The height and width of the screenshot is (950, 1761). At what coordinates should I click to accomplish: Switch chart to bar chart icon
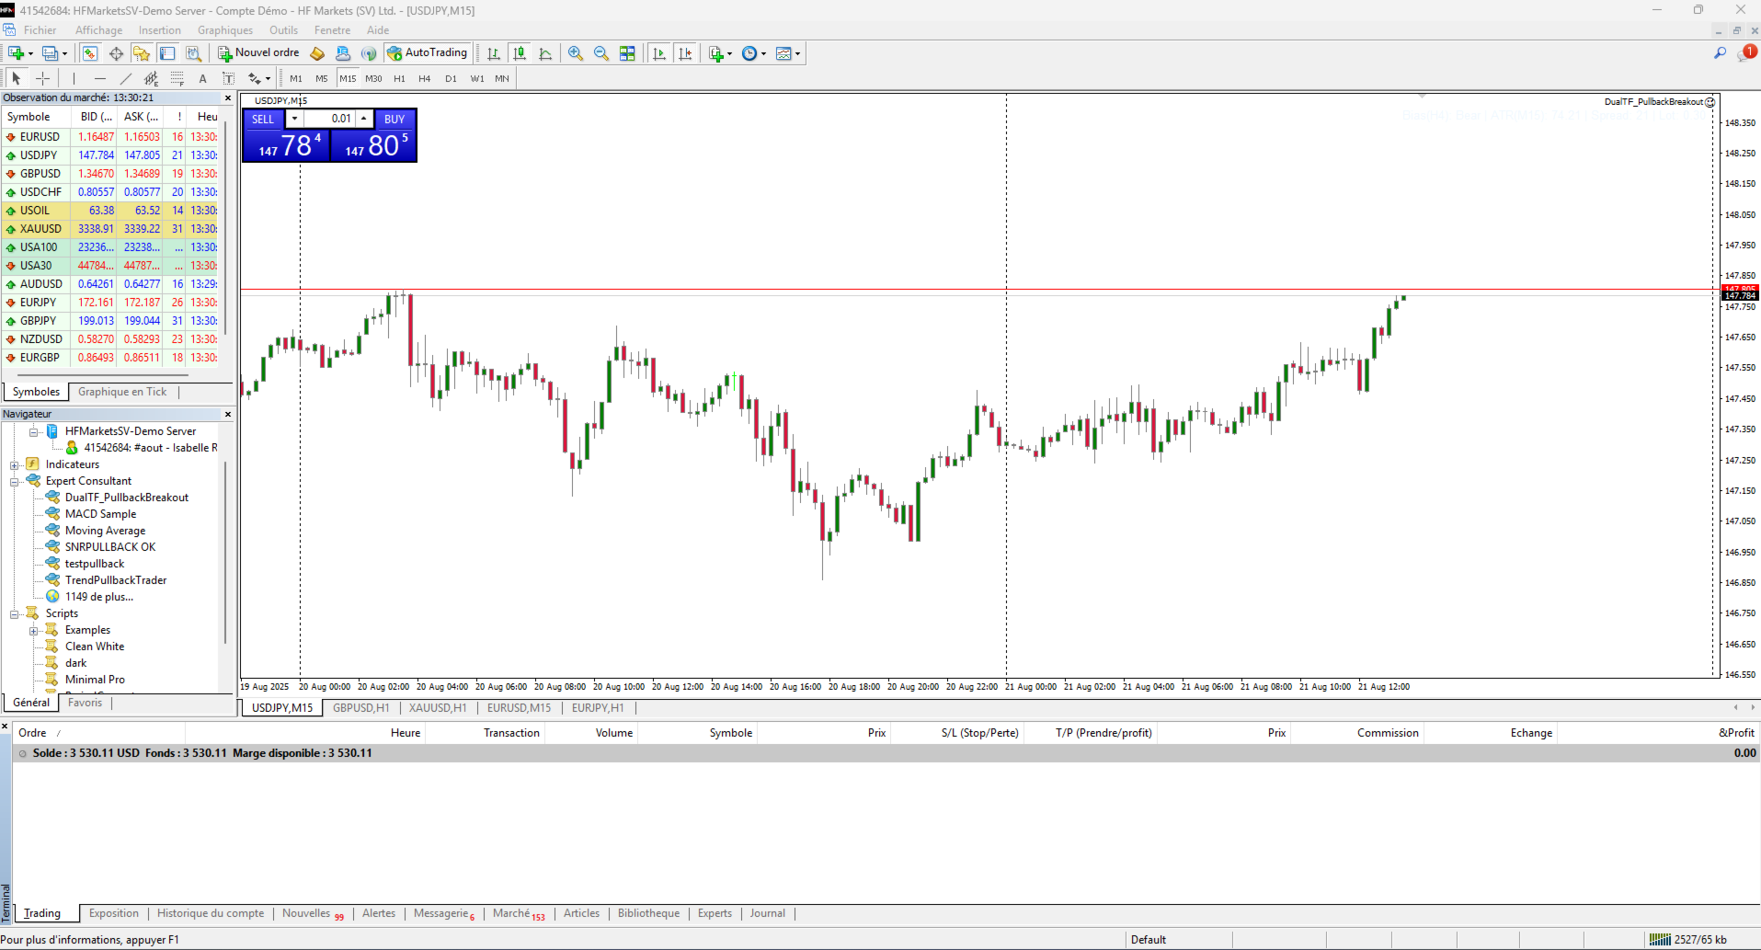pos(494,53)
